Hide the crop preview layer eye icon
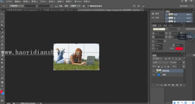Screen dimensions: 195x104 [x=154, y=71]
